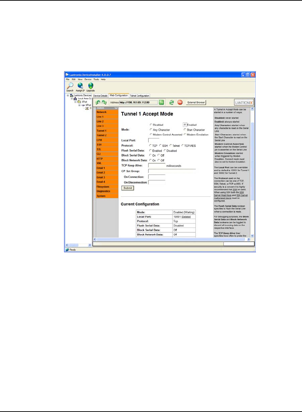Open the External Browser button
This screenshot has height=412, width=302.
[x=196, y=103]
